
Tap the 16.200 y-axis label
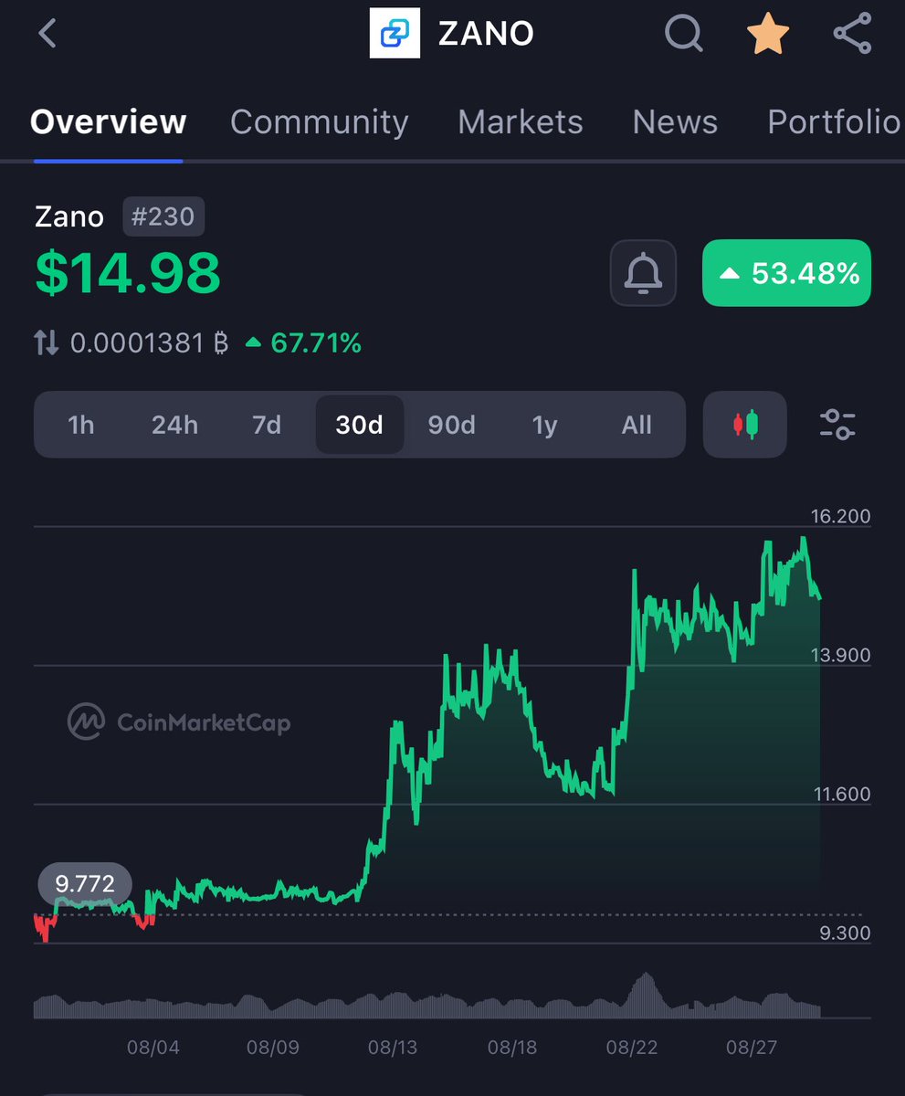pos(840,516)
